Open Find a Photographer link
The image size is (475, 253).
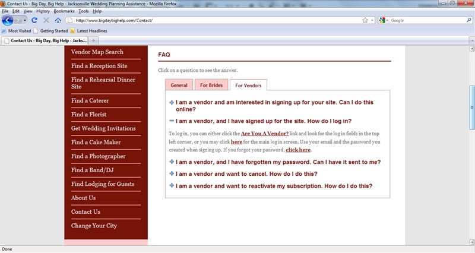tap(98, 156)
